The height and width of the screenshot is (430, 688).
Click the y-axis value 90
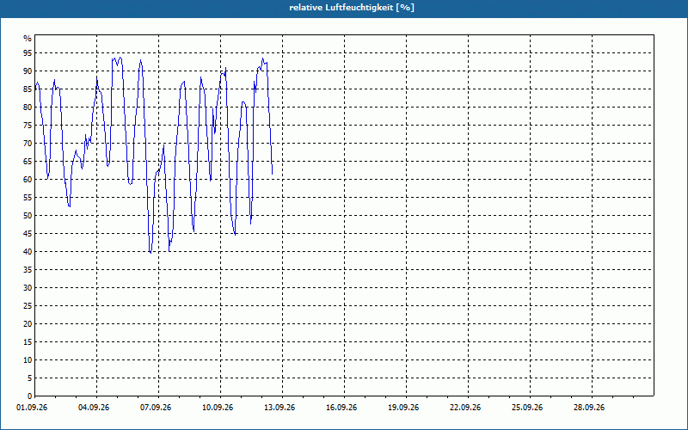click(28, 71)
